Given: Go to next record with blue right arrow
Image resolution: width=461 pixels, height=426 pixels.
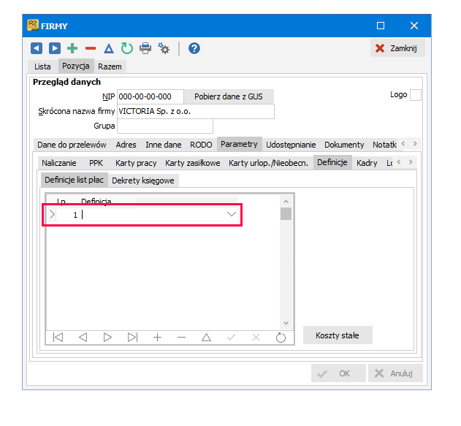Looking at the screenshot, I should (55, 48).
